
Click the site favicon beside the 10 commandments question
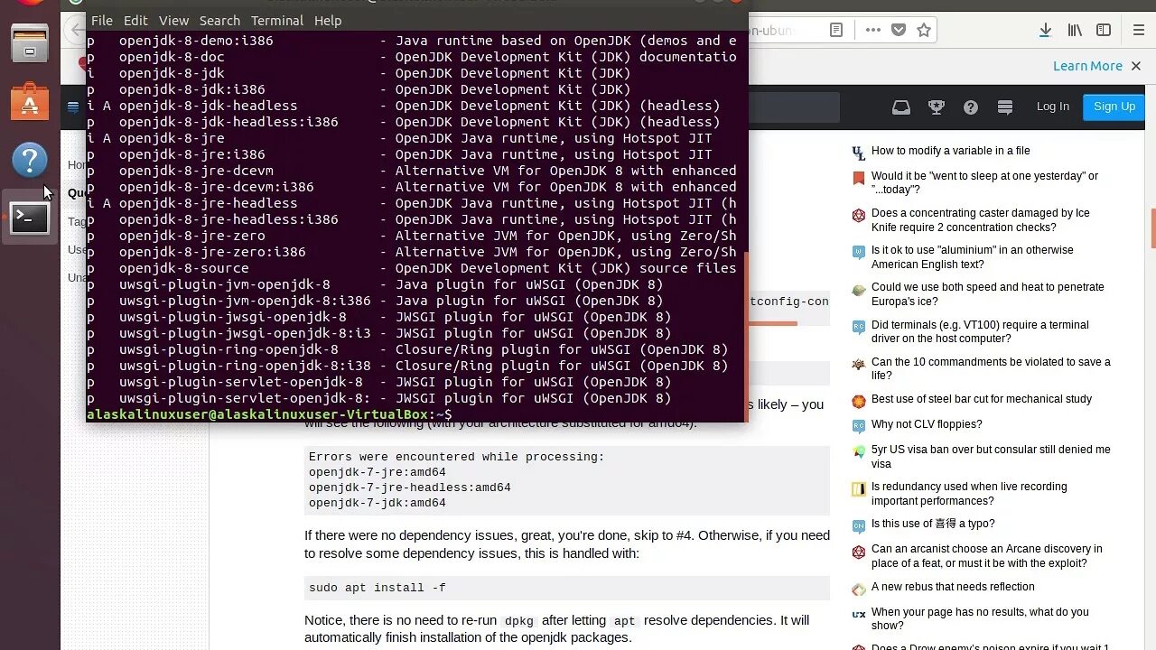tap(859, 364)
